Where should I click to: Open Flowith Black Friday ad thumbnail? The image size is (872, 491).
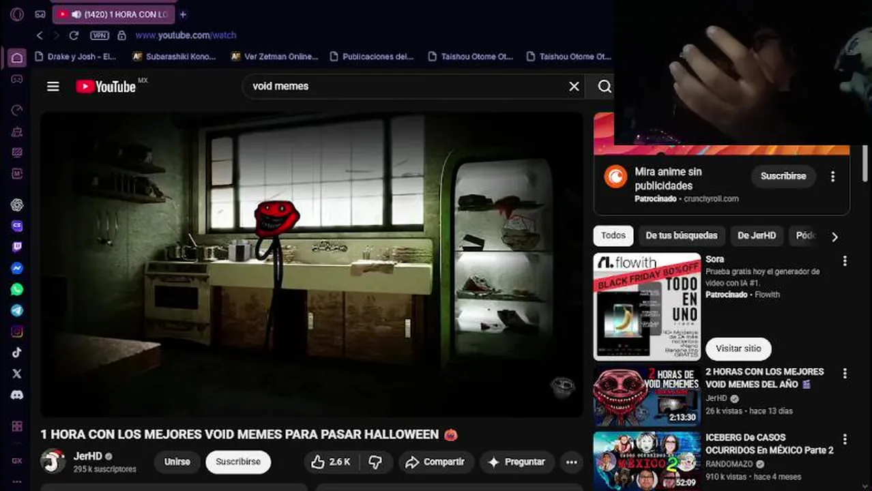(648, 307)
